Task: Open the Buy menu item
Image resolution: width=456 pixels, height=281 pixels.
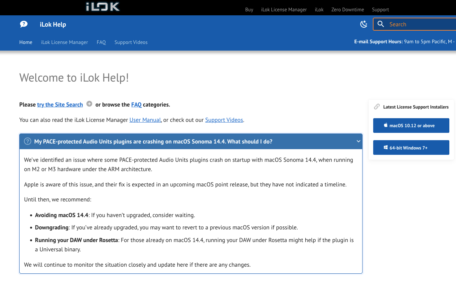Action: pyautogui.click(x=249, y=10)
